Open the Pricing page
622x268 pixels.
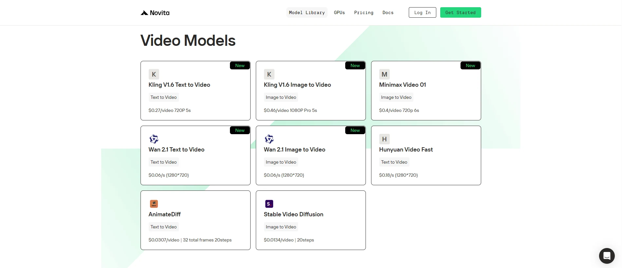click(364, 12)
